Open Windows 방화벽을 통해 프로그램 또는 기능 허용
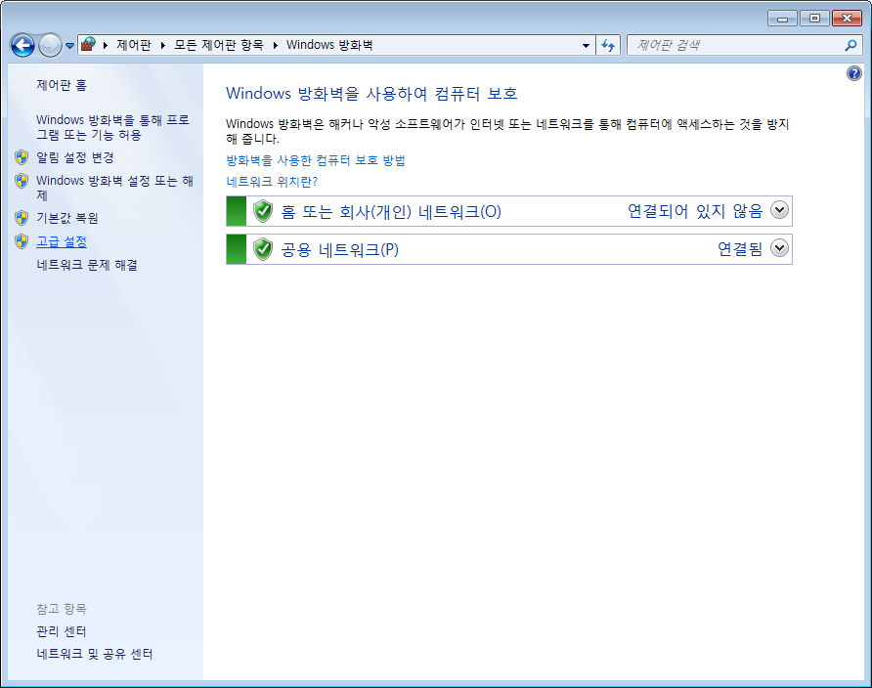Viewport: 872px width, 688px height. click(x=112, y=127)
